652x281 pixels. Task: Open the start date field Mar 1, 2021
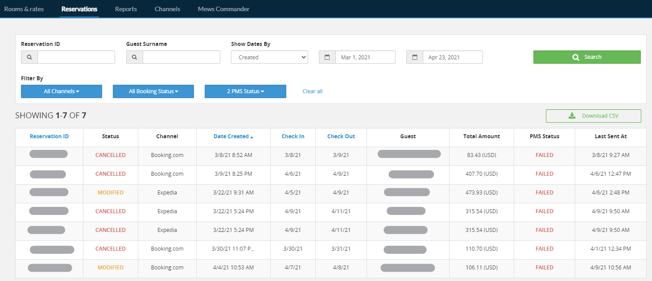pyautogui.click(x=365, y=57)
